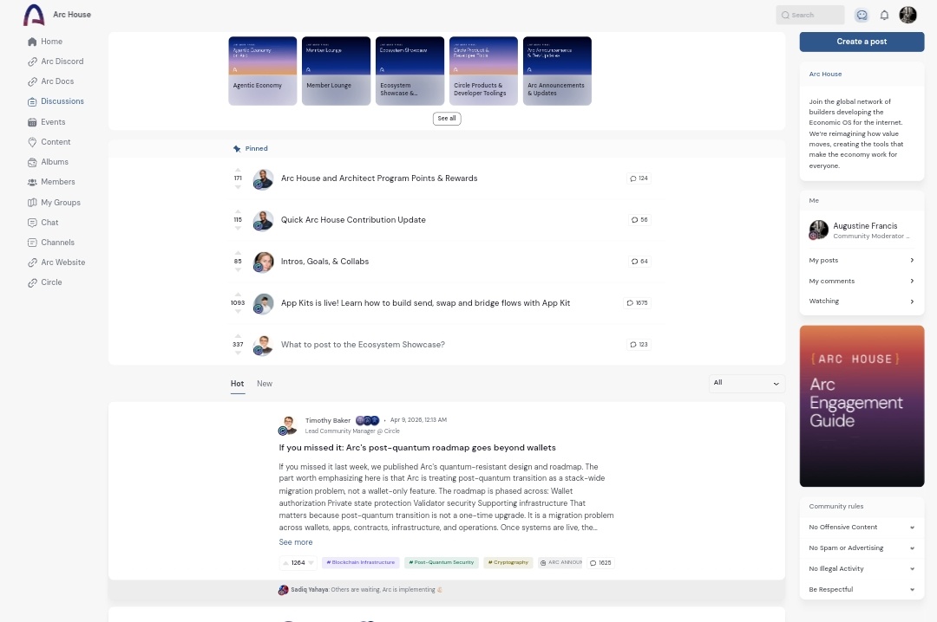This screenshot has width=937, height=622.
Task: Open post-quantum roadmap post title
Action: point(417,448)
